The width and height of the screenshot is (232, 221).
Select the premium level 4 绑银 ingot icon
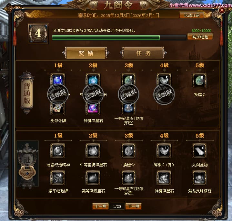click(164, 151)
